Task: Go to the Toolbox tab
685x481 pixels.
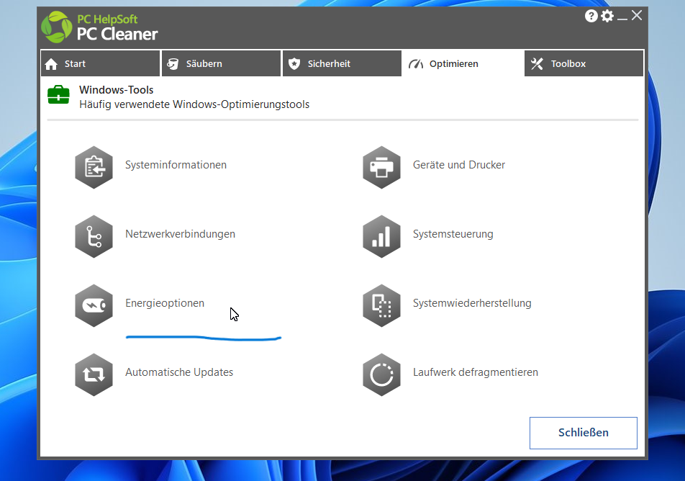Action: coord(584,63)
